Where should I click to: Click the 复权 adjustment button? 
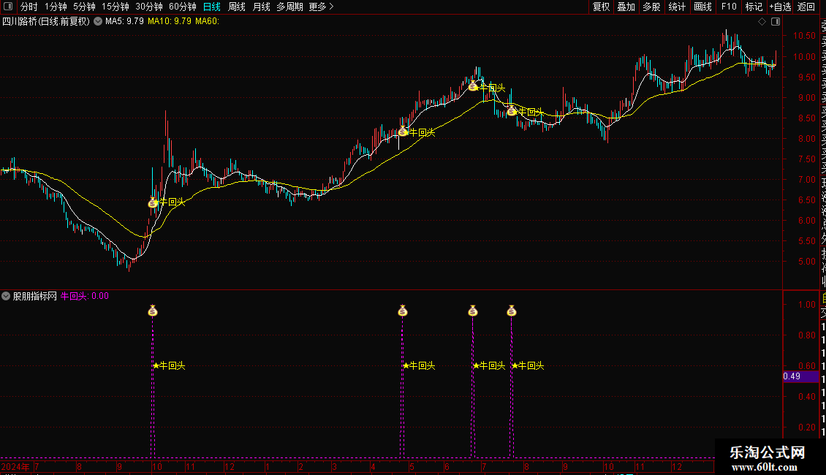(x=601, y=7)
